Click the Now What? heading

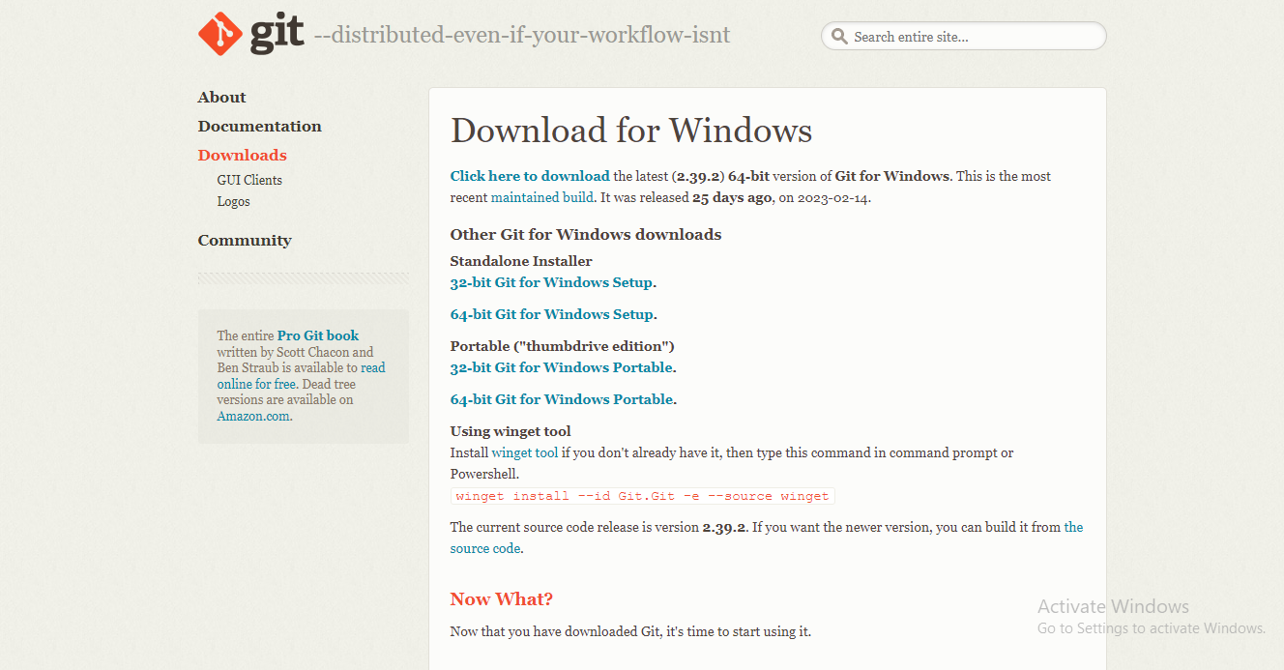502,598
